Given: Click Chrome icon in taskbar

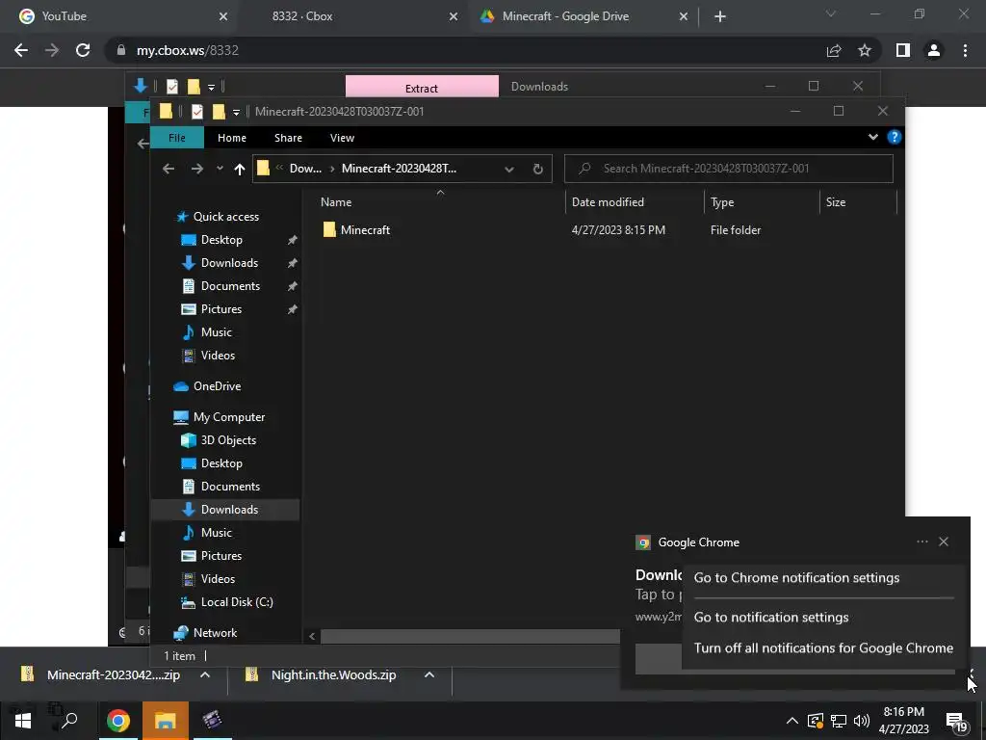Looking at the screenshot, I should [118, 721].
